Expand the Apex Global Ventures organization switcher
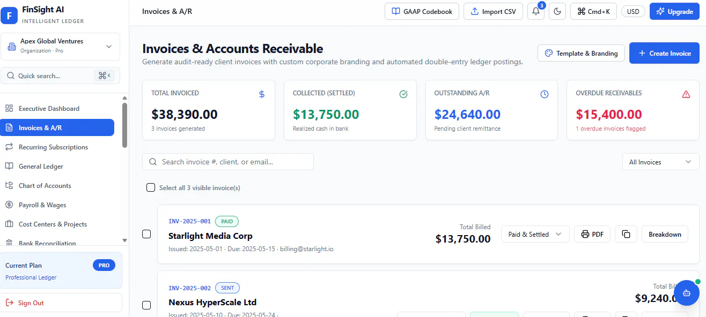 pyautogui.click(x=60, y=46)
